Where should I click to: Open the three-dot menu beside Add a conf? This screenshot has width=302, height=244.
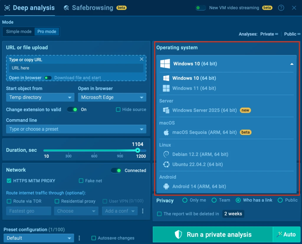pyautogui.click(x=143, y=211)
